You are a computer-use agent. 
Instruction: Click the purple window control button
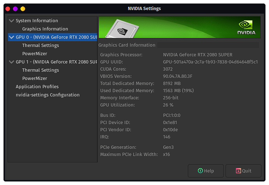tap(15, 9)
